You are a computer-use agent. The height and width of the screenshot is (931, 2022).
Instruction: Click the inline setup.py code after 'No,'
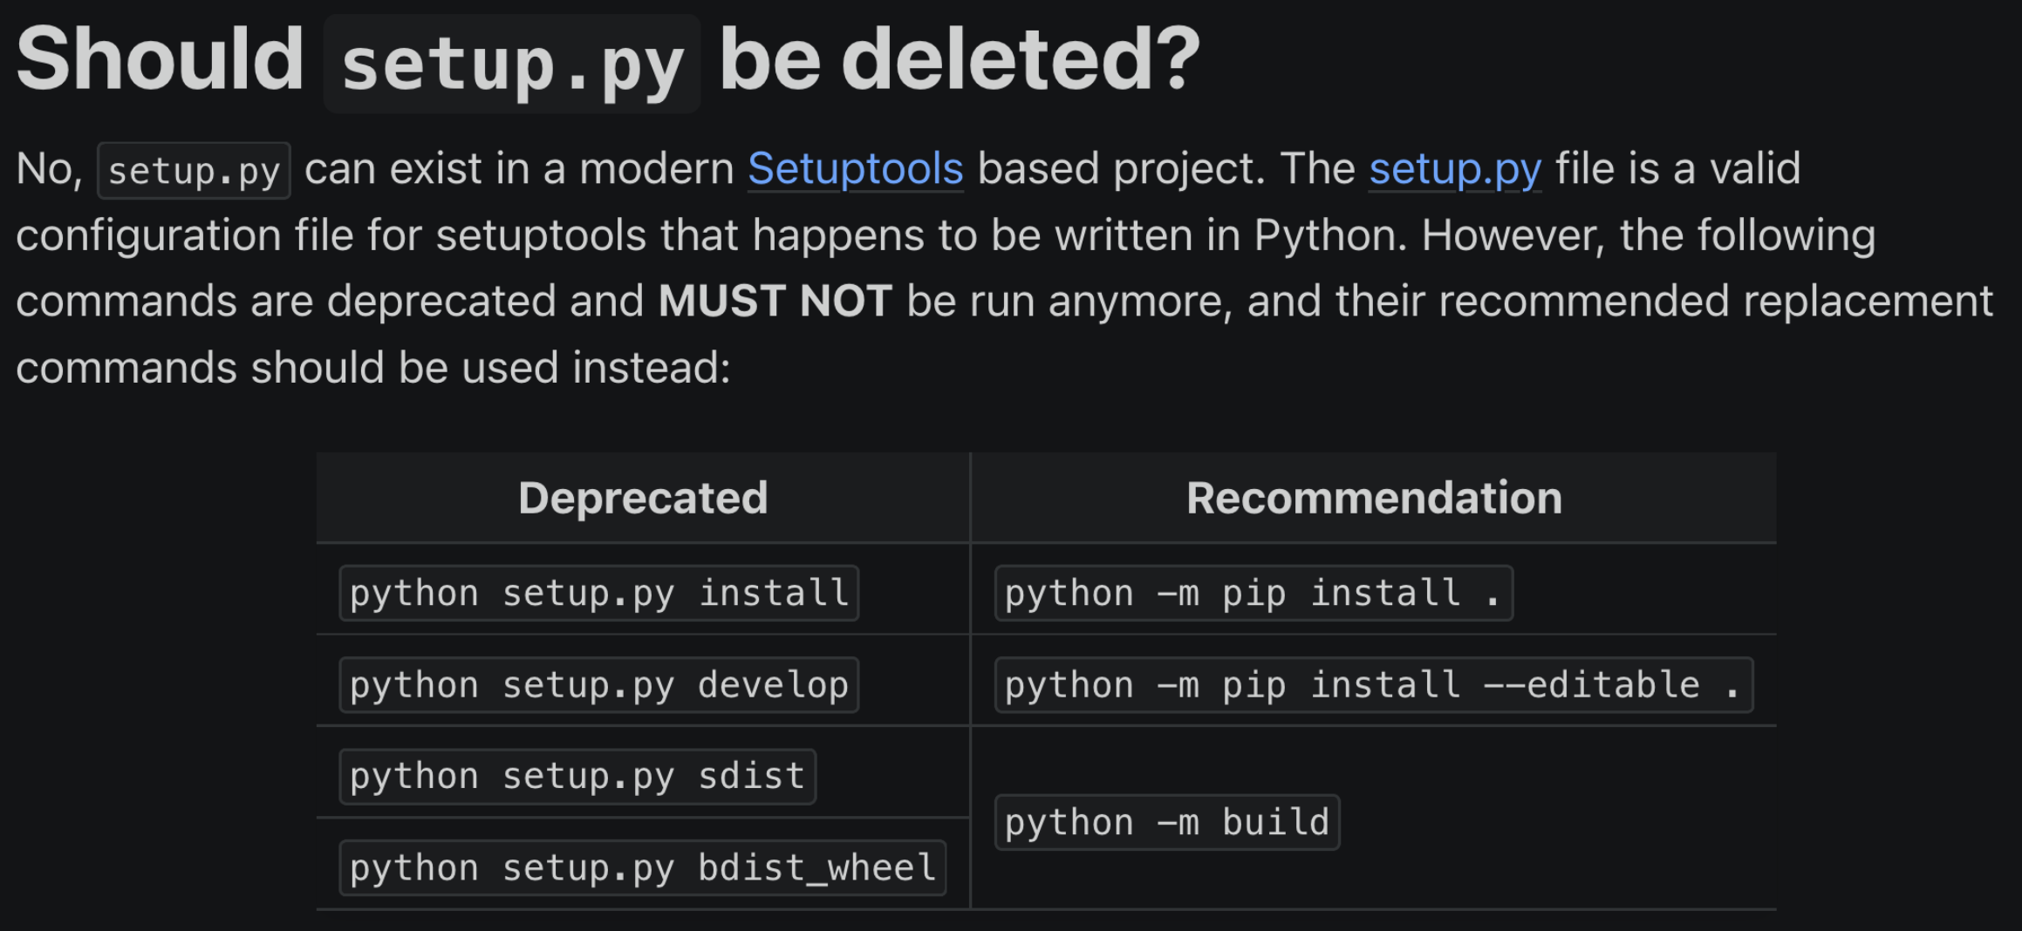coord(194,171)
